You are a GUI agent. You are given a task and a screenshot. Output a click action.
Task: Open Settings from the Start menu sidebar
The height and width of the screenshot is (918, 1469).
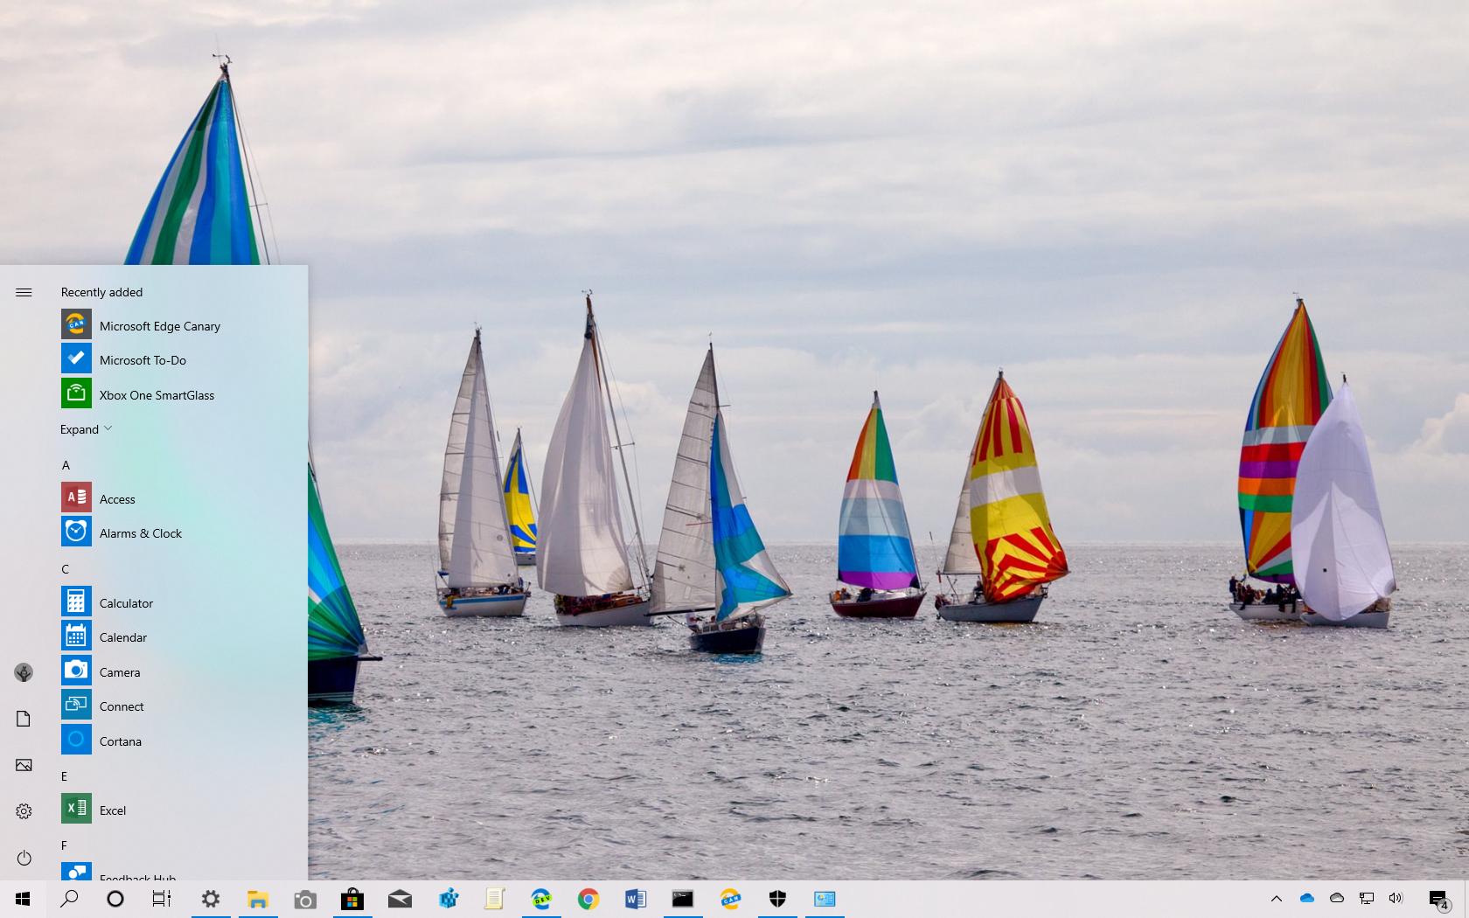[24, 810]
